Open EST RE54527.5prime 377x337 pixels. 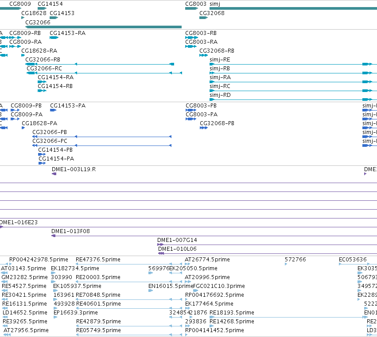tap(24, 286)
